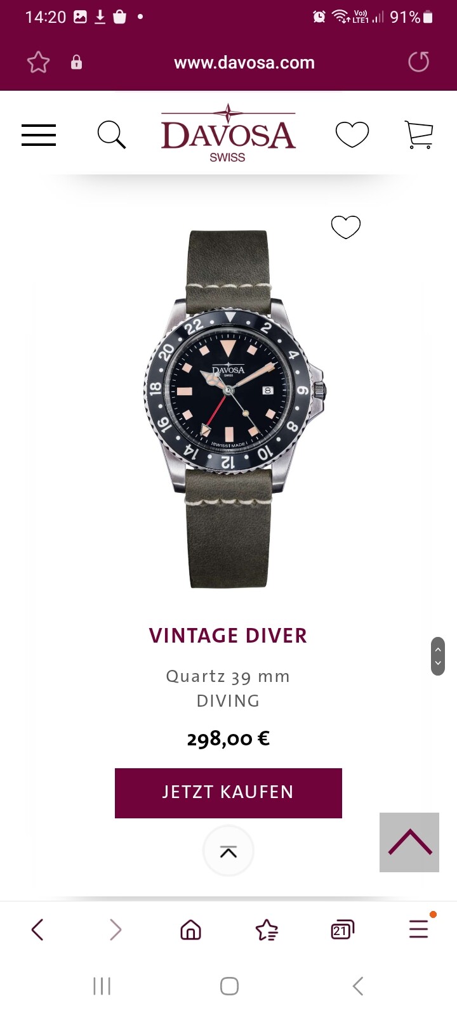This screenshot has width=457, height=1015.
Task: Open the shopping cart
Action: [419, 135]
